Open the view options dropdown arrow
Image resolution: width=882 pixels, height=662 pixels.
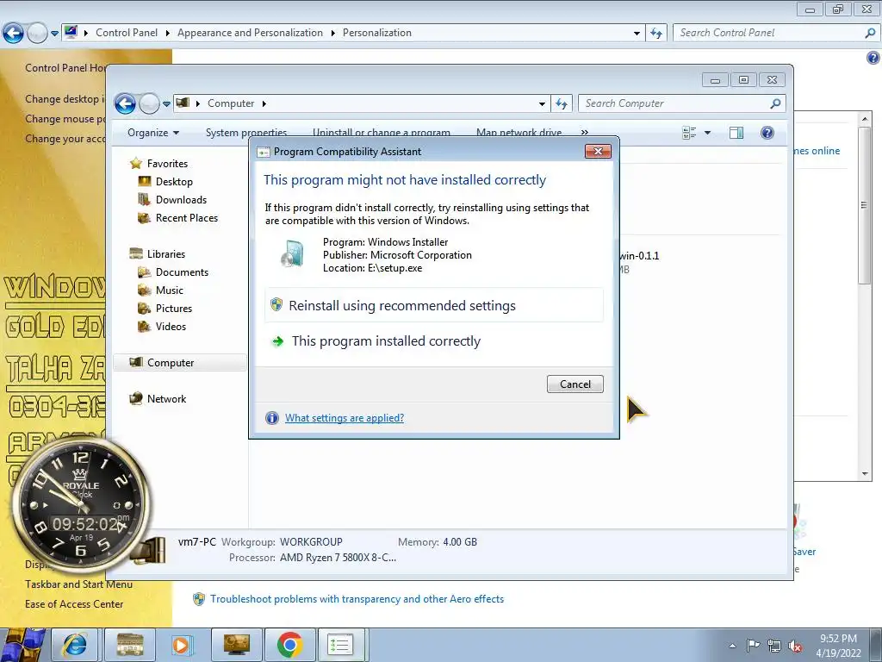(x=707, y=133)
